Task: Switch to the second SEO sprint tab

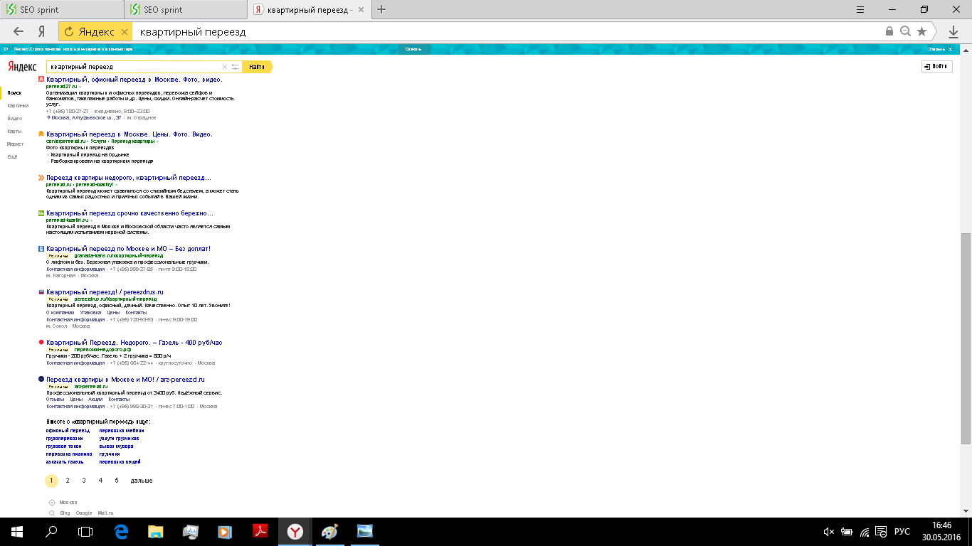Action: 186,10
